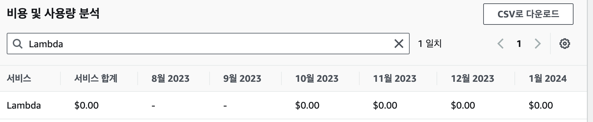
Task: Click the 11월 2023 column header
Action: pos(395,78)
